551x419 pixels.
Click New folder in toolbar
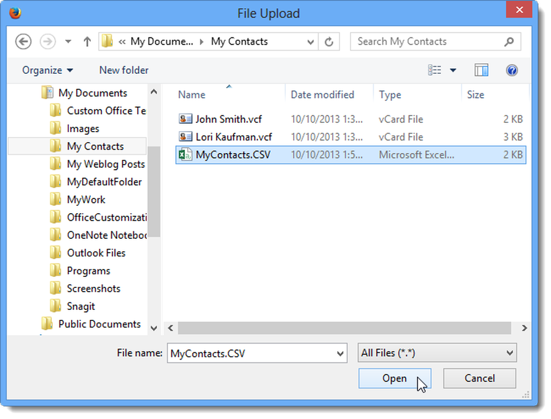(x=123, y=70)
